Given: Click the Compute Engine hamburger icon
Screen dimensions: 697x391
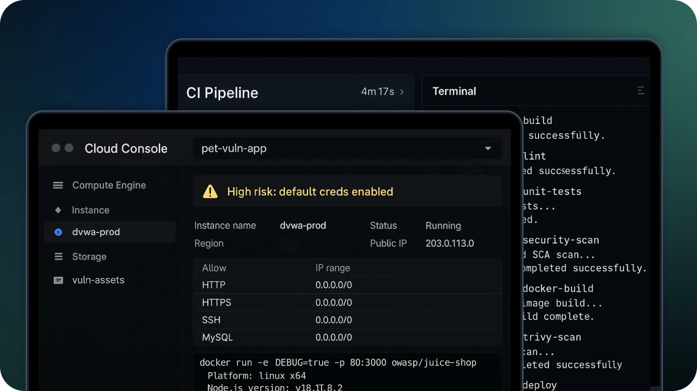Looking at the screenshot, I should (x=58, y=185).
